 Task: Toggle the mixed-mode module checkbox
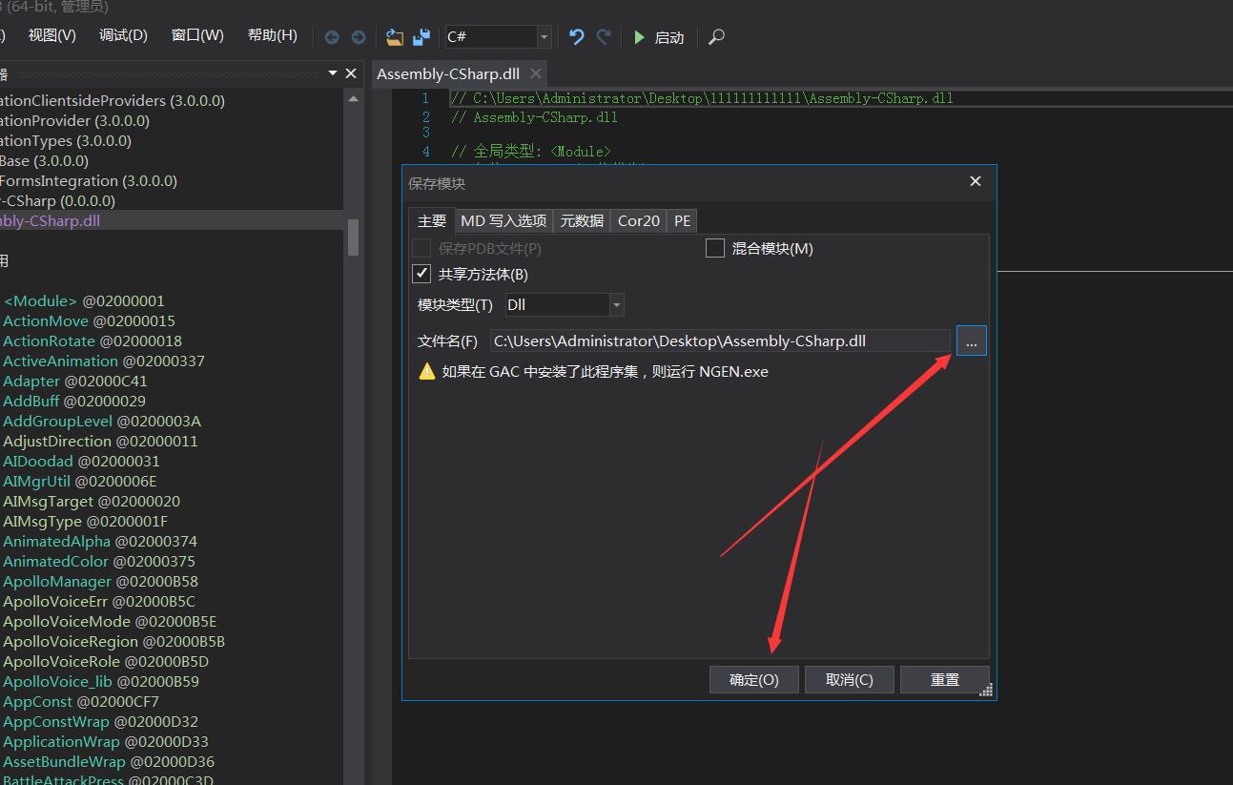pyautogui.click(x=715, y=248)
